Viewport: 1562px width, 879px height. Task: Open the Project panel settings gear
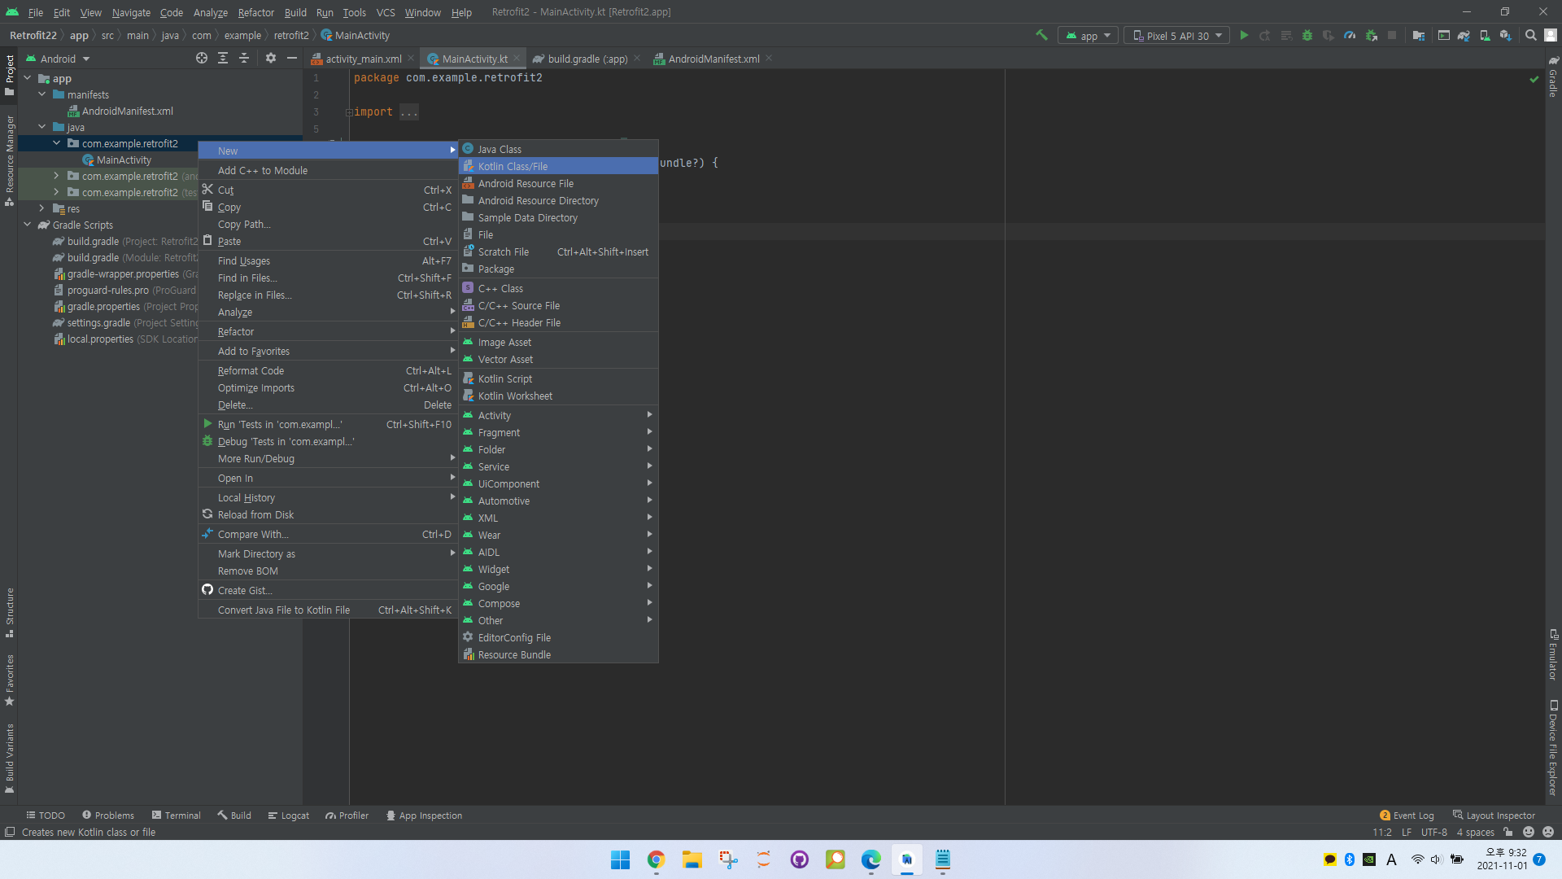(271, 58)
